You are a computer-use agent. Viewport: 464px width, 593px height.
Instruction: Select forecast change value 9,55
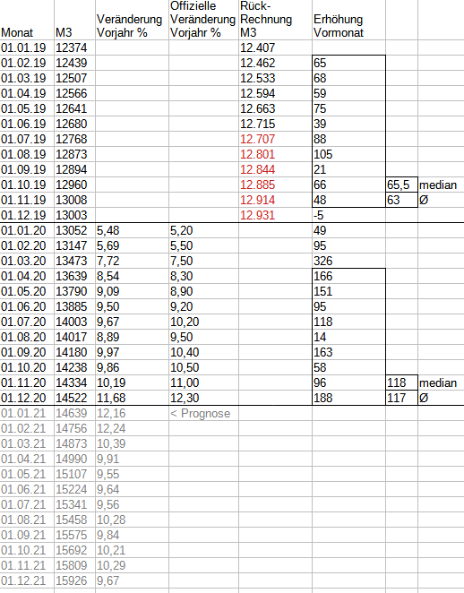click(x=132, y=474)
